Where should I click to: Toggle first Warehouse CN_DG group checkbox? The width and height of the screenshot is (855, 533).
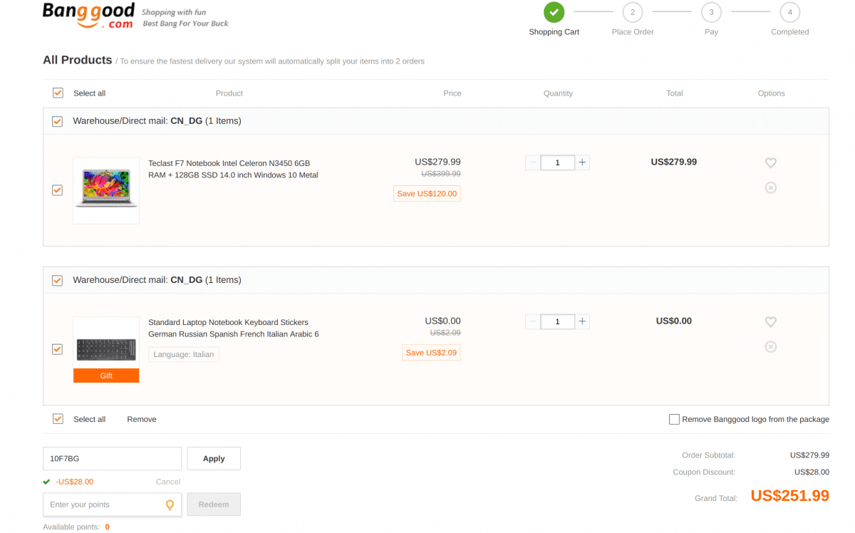tap(57, 121)
